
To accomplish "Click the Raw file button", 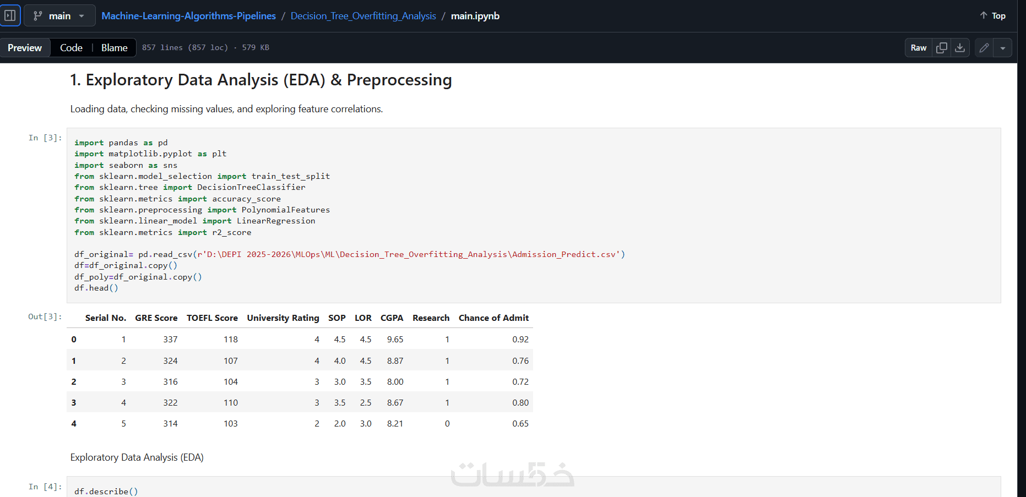I will [918, 48].
